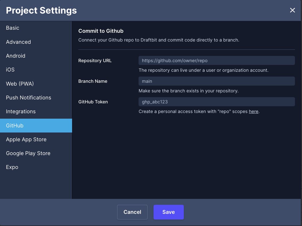Open Apple App Store settings
The height and width of the screenshot is (226, 302).
(36, 140)
